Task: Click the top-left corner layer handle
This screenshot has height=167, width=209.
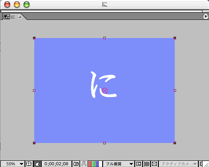Action: [34, 38]
